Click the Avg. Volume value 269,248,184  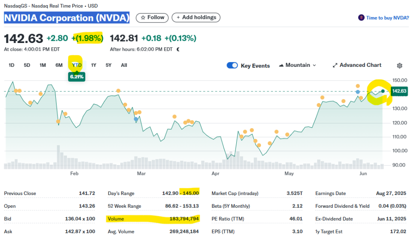tap(184, 232)
